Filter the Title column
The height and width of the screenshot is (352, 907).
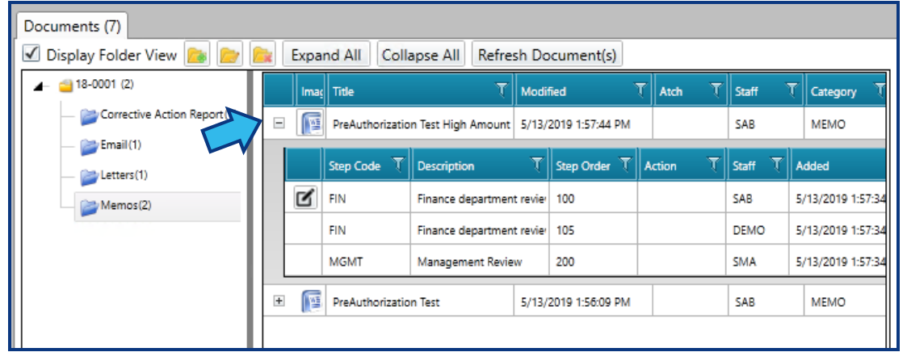(501, 90)
